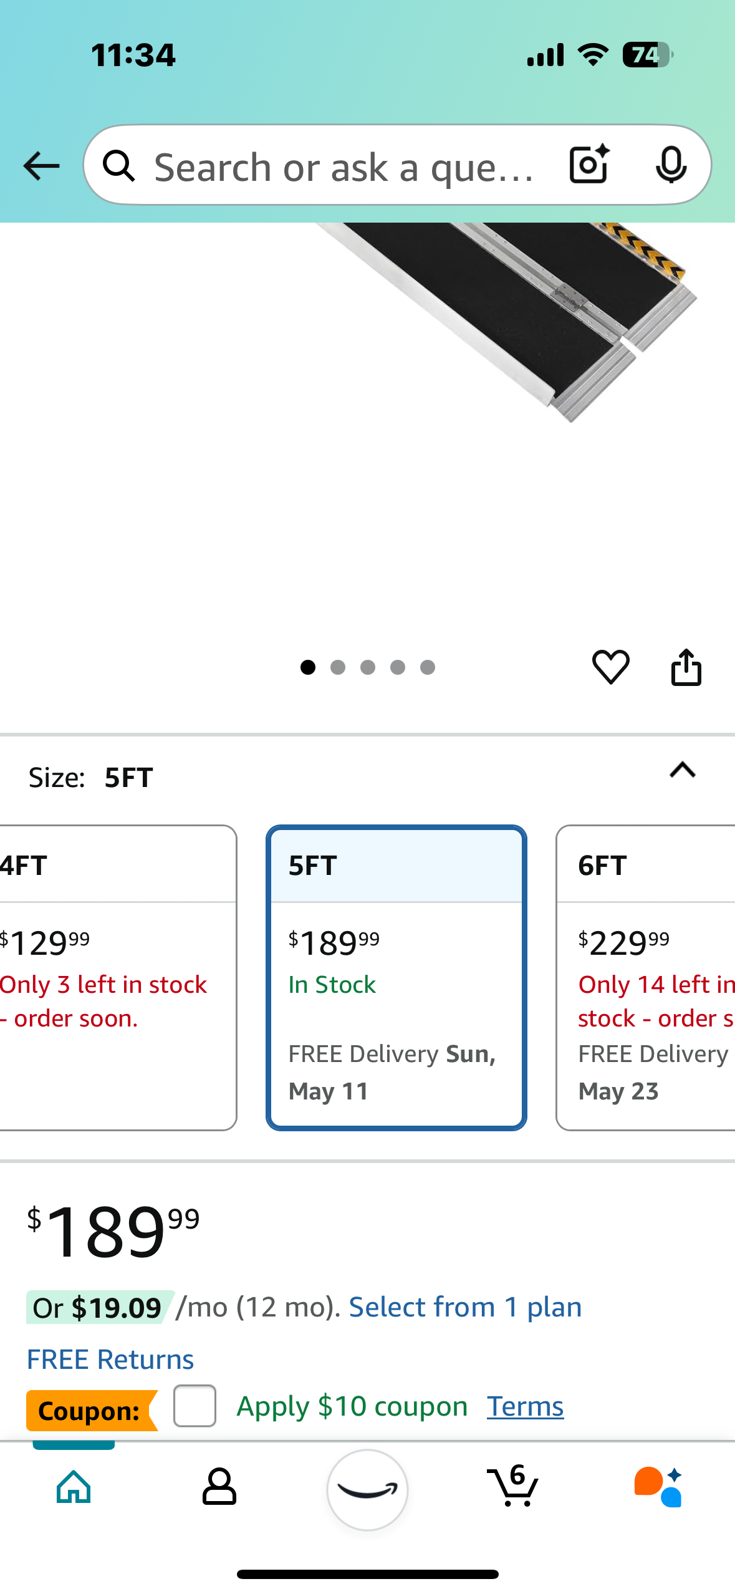This screenshot has height=1594, width=735.
Task: Open coupon Terms link
Action: (x=525, y=1406)
